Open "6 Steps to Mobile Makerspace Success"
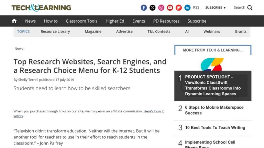Viewport: 264px width, 148px height. [214, 110]
